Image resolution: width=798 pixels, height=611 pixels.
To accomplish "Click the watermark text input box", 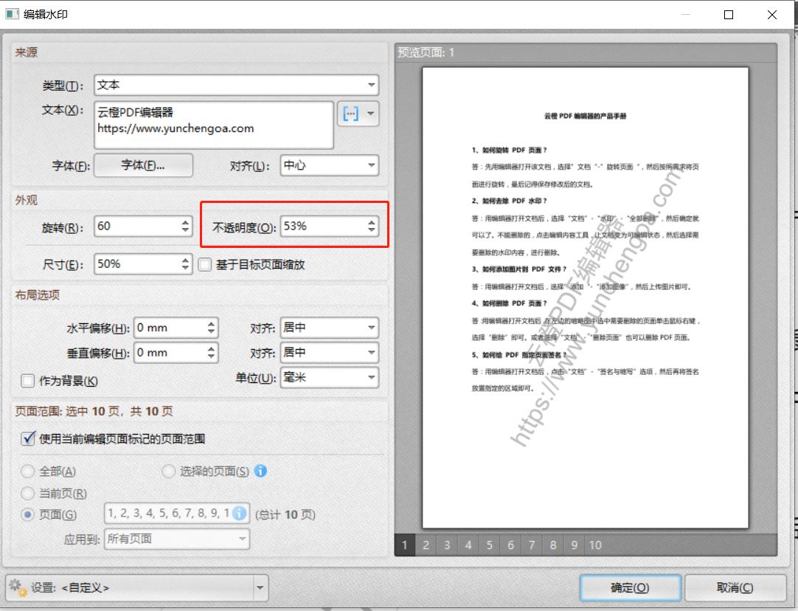I will 214,125.
